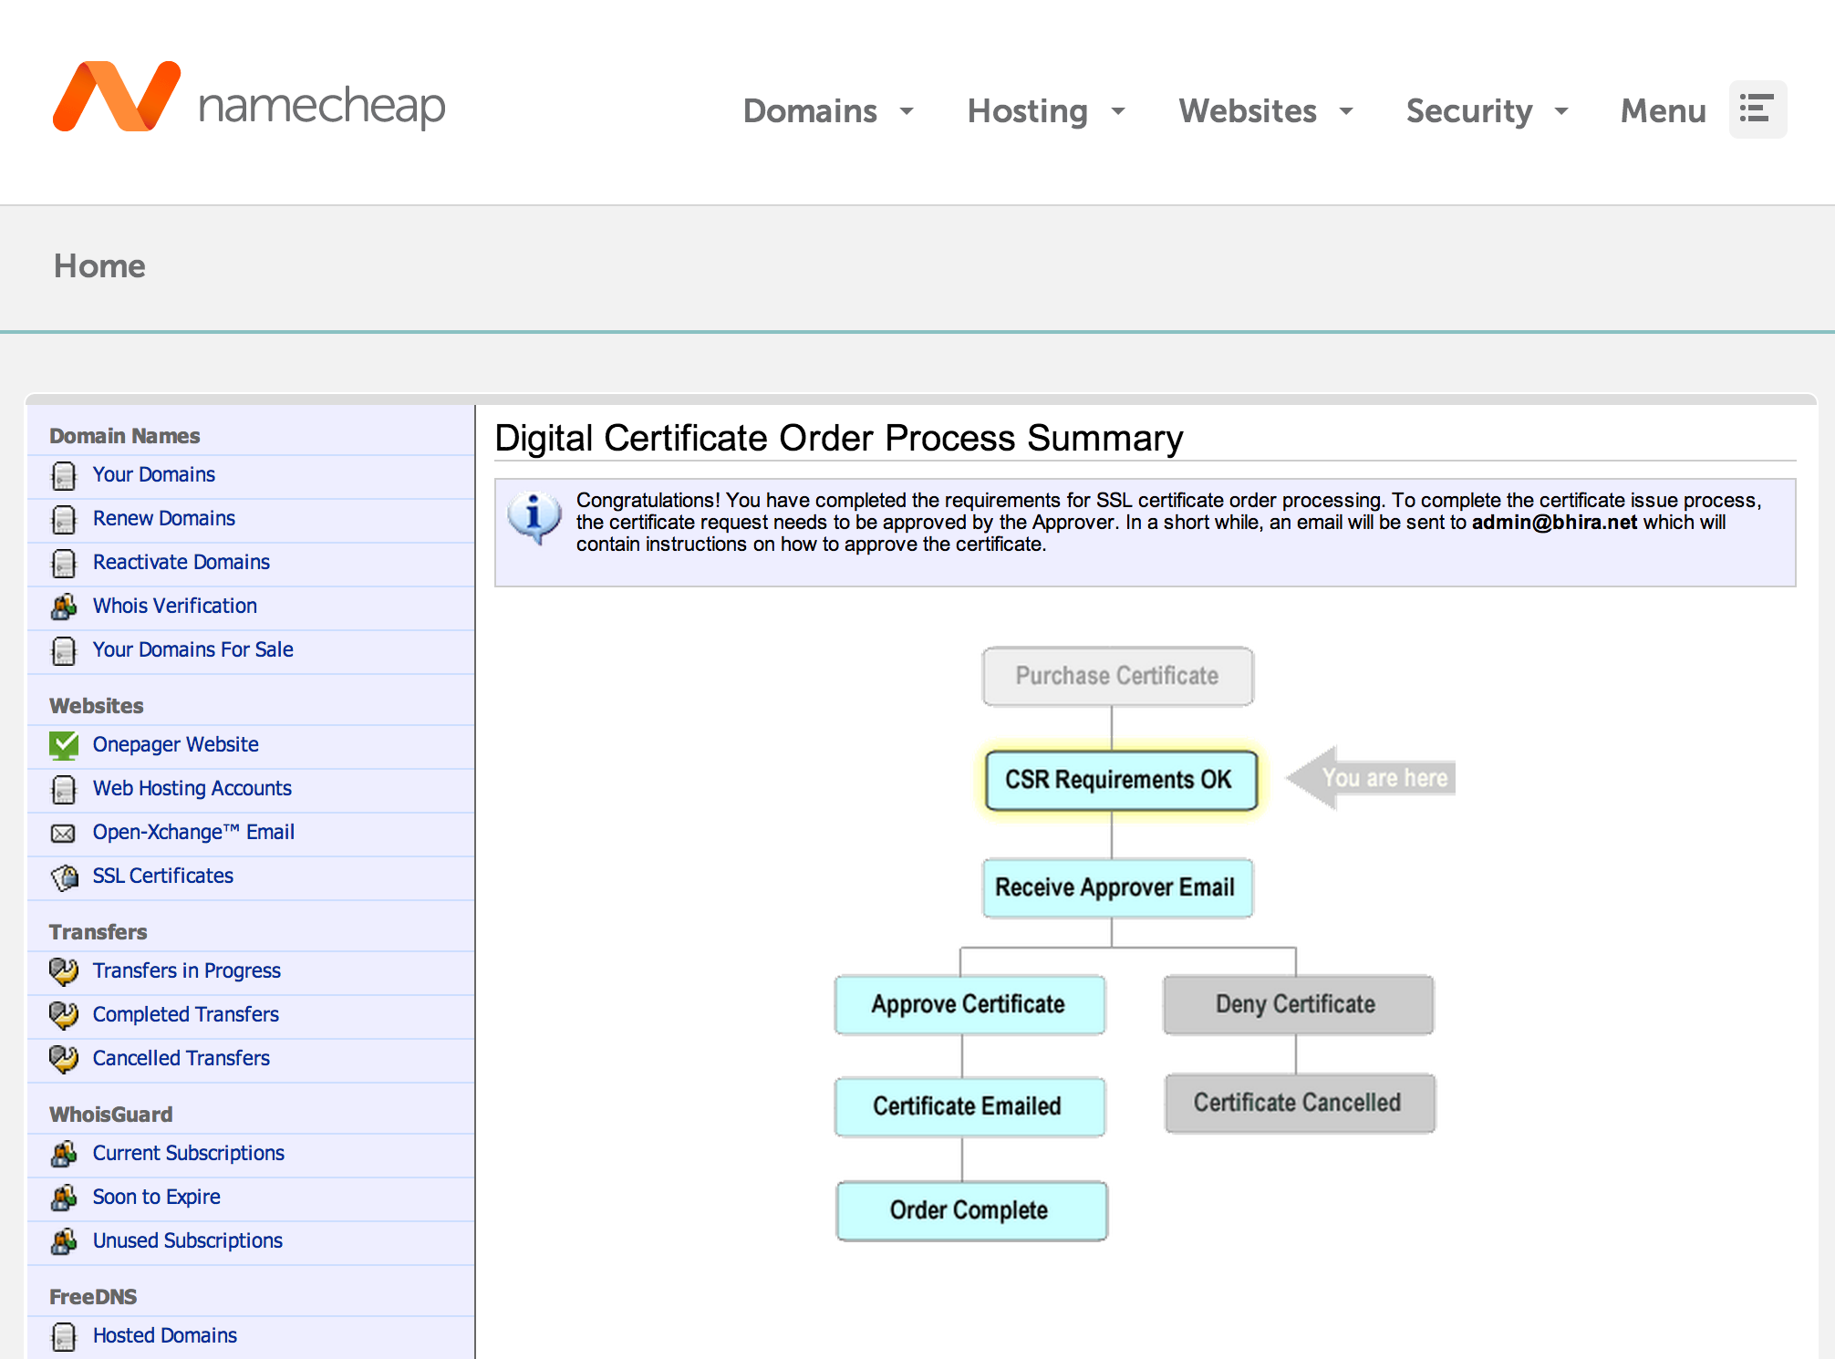Click the server icon beside Web Hosting Accounts
This screenshot has width=1835, height=1359.
(x=64, y=789)
